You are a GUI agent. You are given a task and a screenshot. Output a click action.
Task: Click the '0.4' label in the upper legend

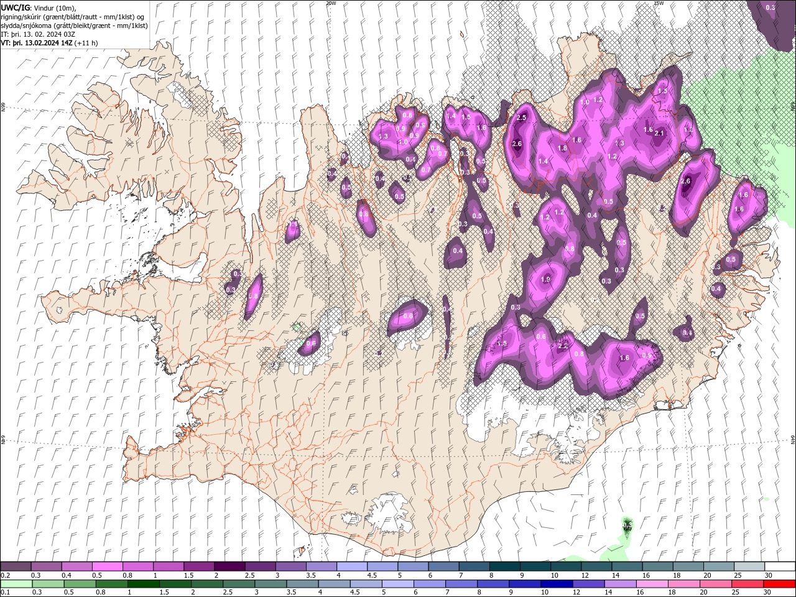pos(67,575)
